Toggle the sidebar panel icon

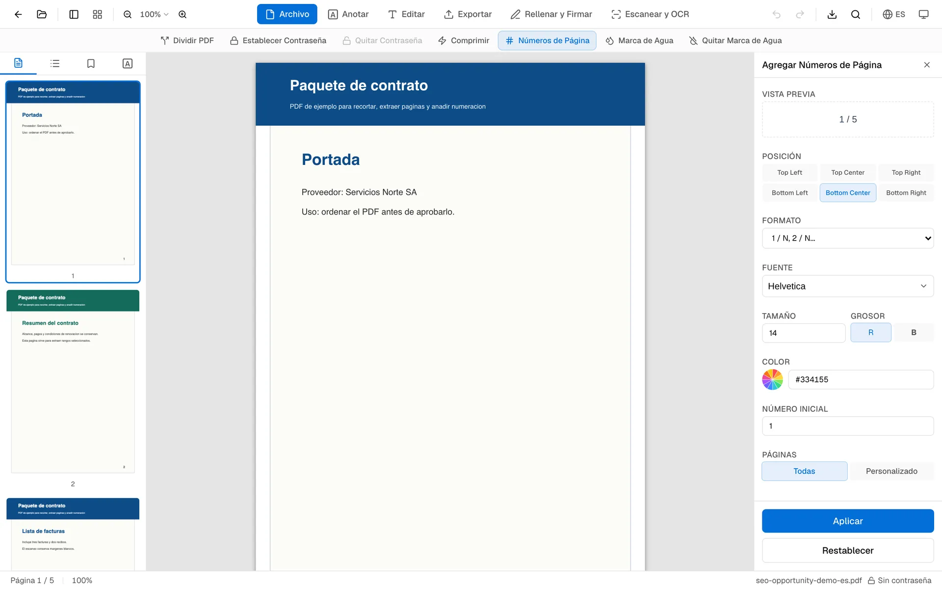74,14
